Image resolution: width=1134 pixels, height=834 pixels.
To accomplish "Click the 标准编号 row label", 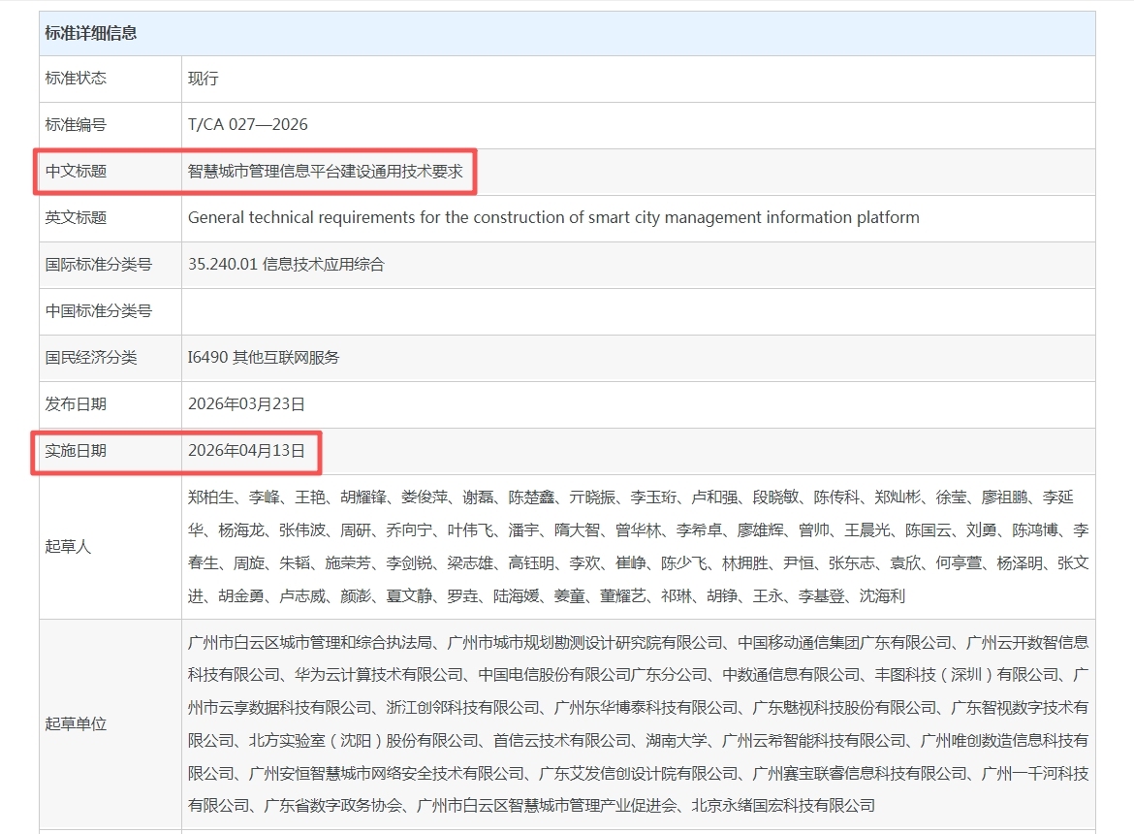I will [x=76, y=125].
